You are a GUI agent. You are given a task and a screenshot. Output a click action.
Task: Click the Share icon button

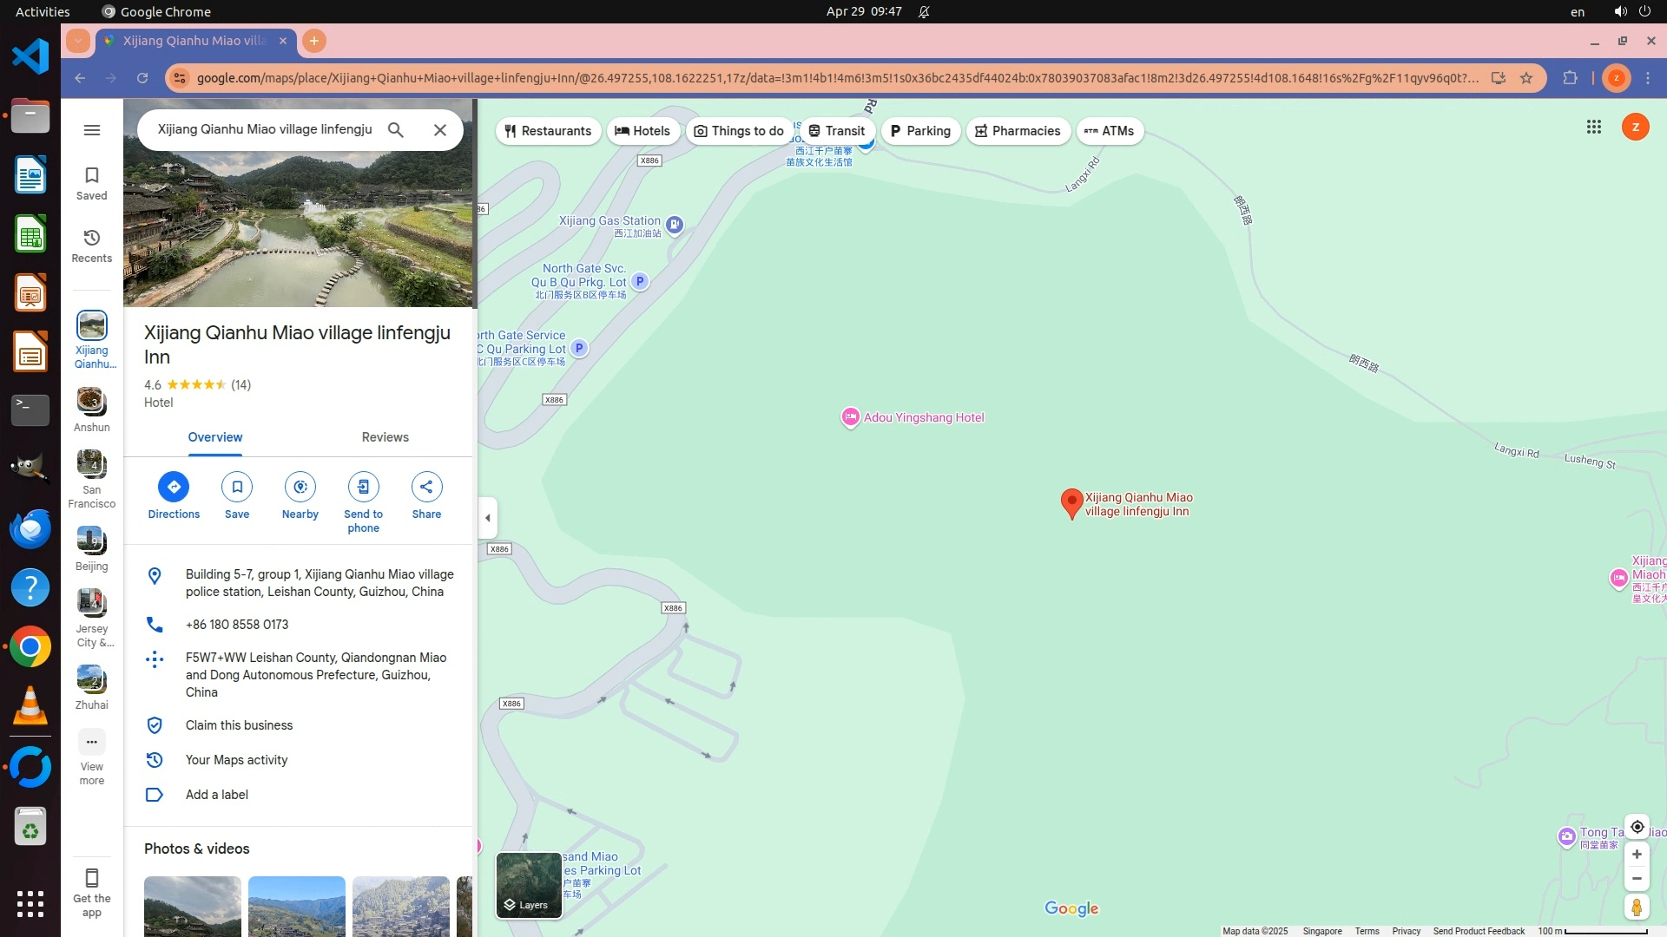pos(426,487)
